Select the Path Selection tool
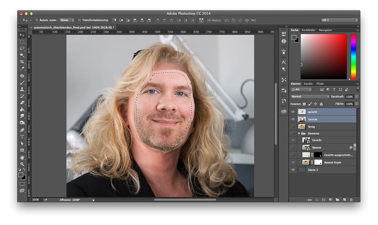Screen dimensions: 378x225 click(22, 143)
